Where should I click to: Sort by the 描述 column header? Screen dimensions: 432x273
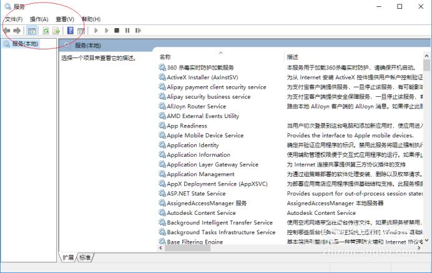(292, 57)
